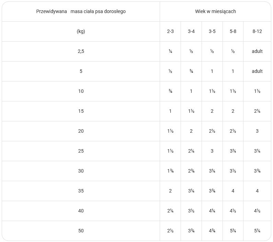Viewport: 273px width, 242px height.
Task: Select the 20 kg weight row label
Action: tap(81, 131)
